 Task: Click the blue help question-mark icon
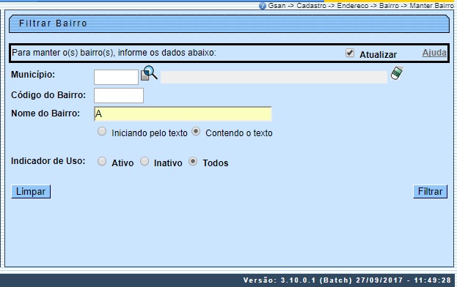pos(263,6)
